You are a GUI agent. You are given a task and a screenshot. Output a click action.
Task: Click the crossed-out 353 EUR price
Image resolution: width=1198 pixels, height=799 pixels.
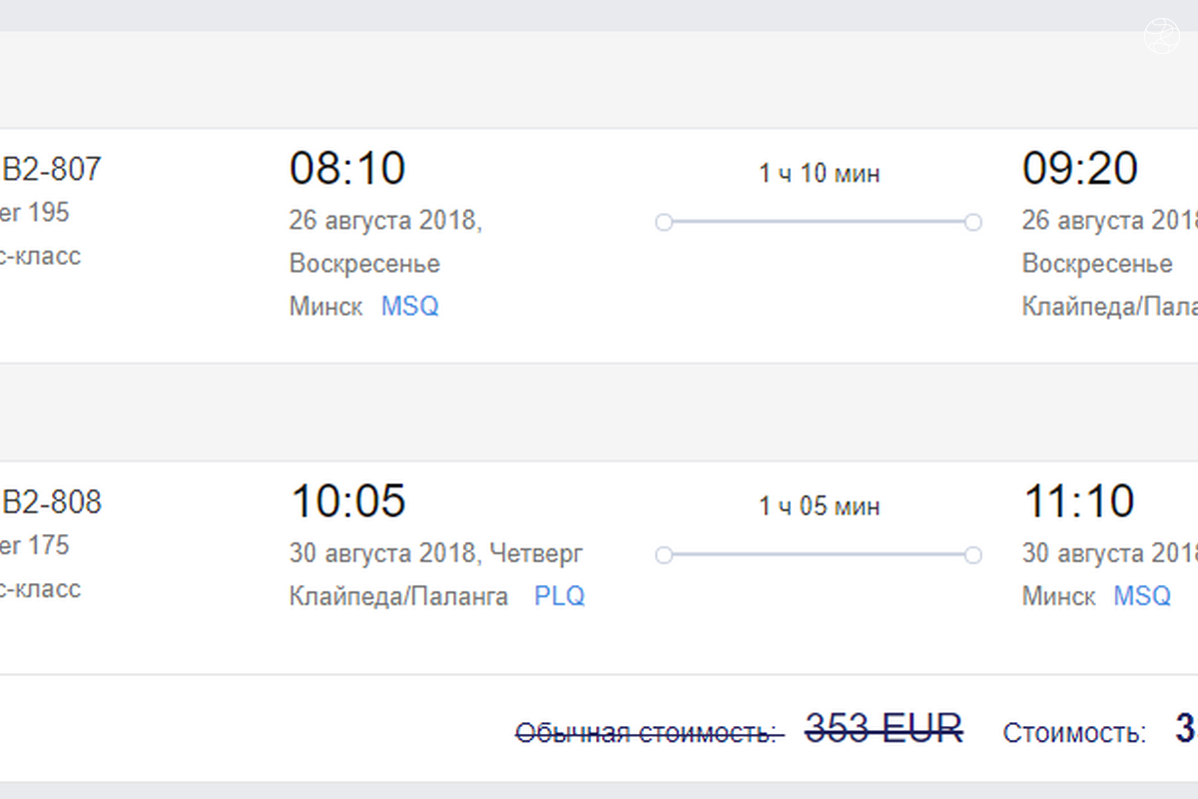(x=884, y=728)
